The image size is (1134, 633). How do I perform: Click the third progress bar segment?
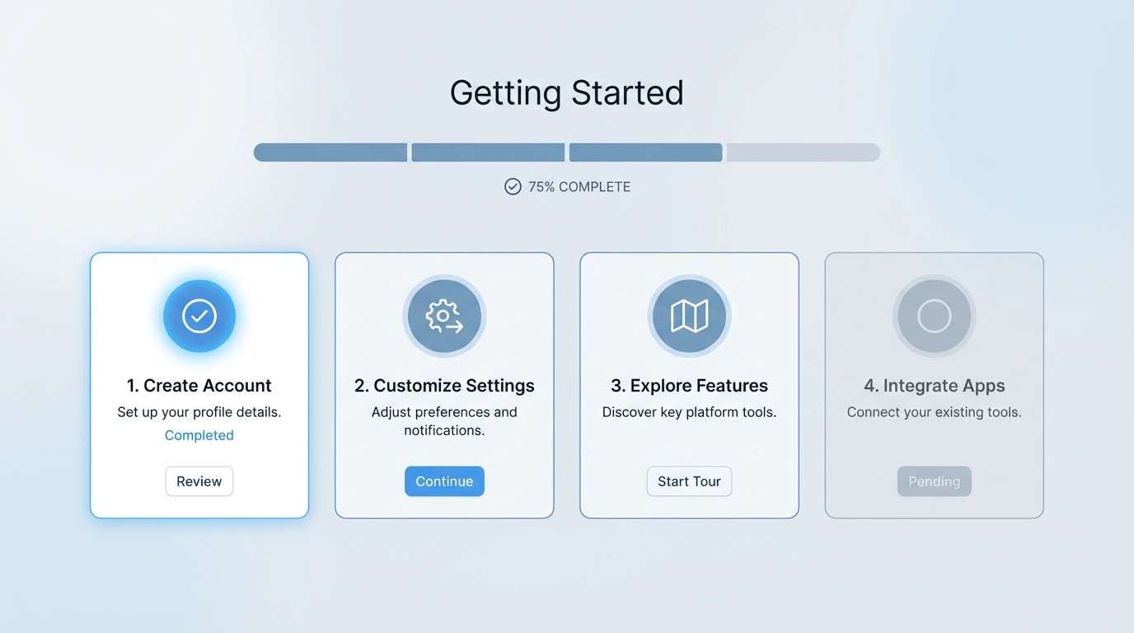645,152
